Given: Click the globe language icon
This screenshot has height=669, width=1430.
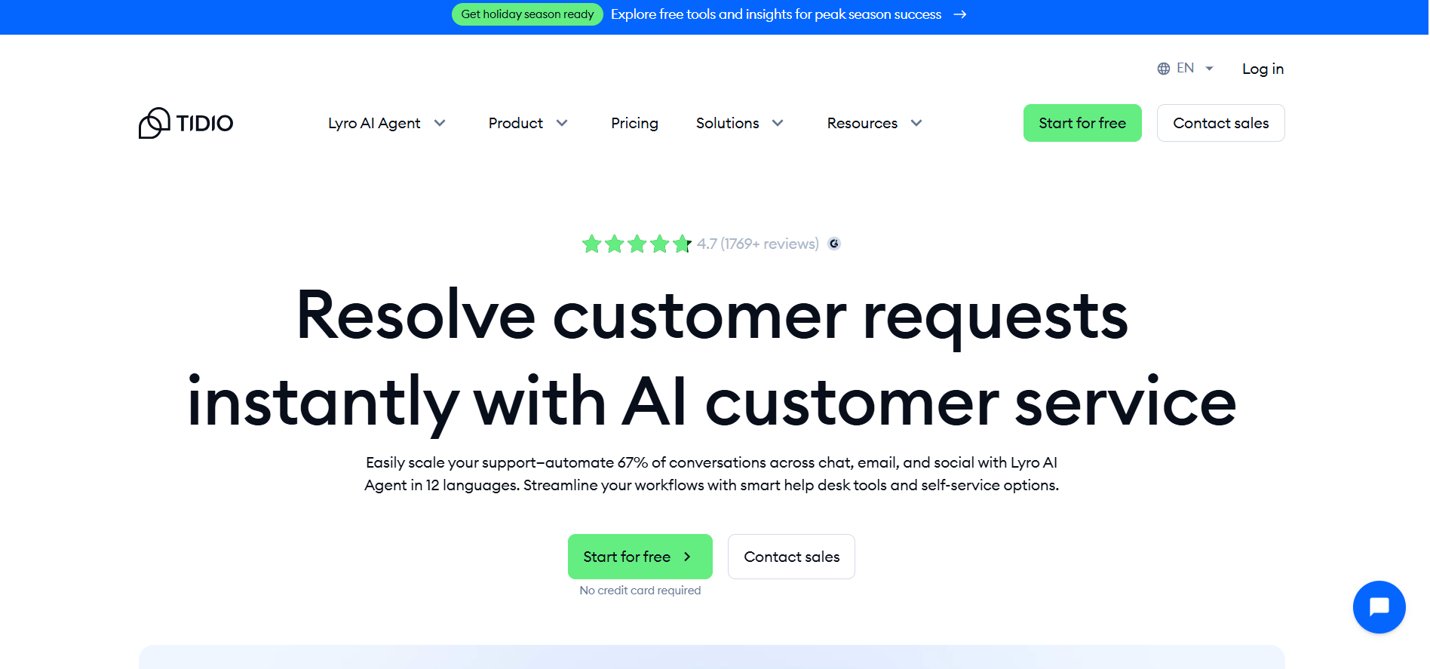Looking at the screenshot, I should click(x=1164, y=69).
